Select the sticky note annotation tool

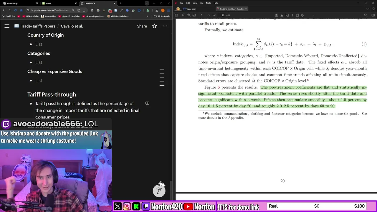pyautogui.click(x=287, y=15)
